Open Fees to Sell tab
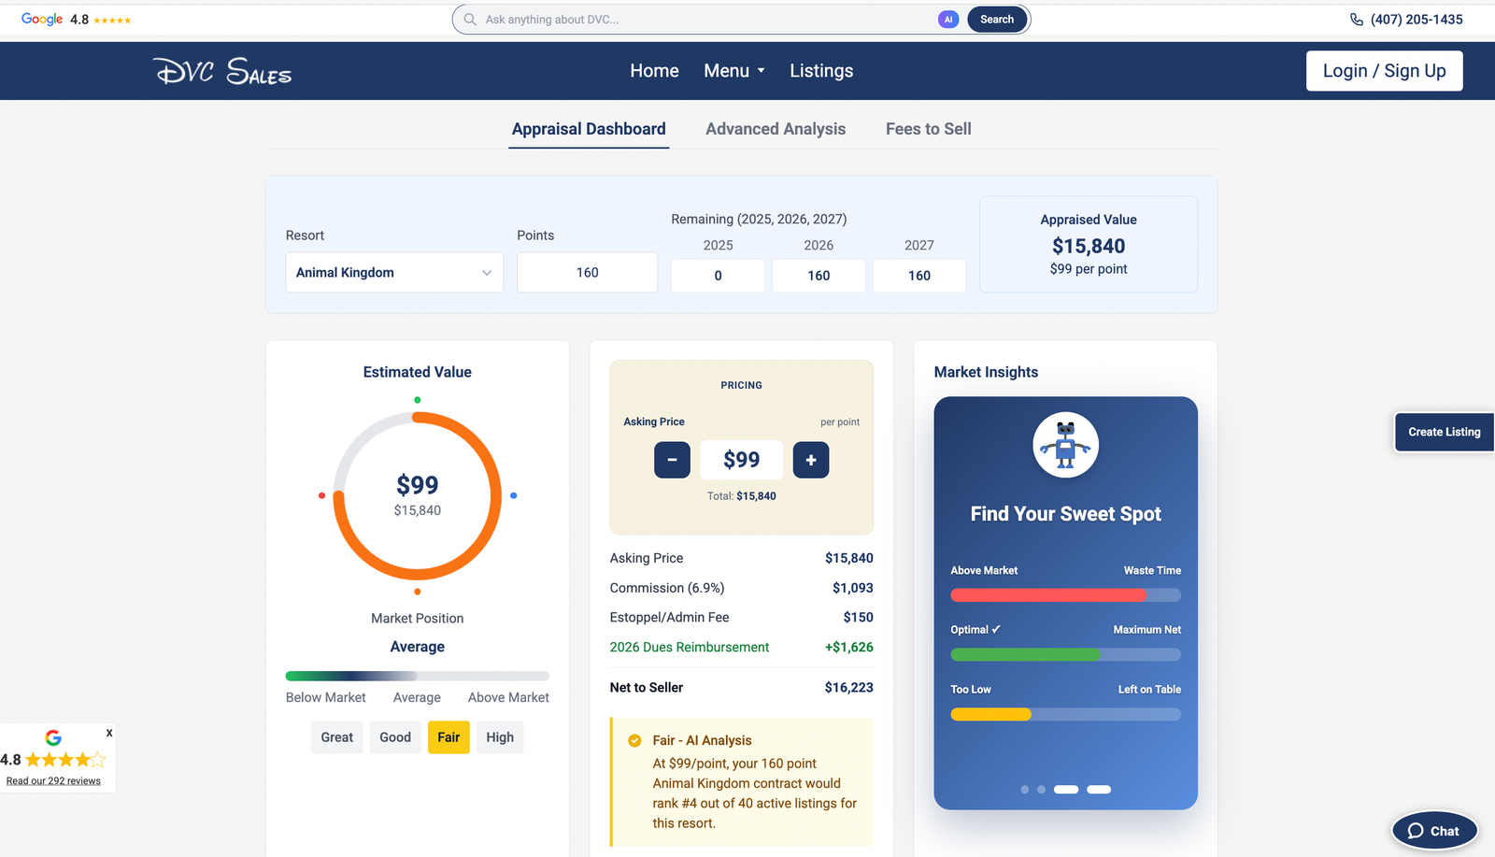The image size is (1495, 857). point(929,129)
